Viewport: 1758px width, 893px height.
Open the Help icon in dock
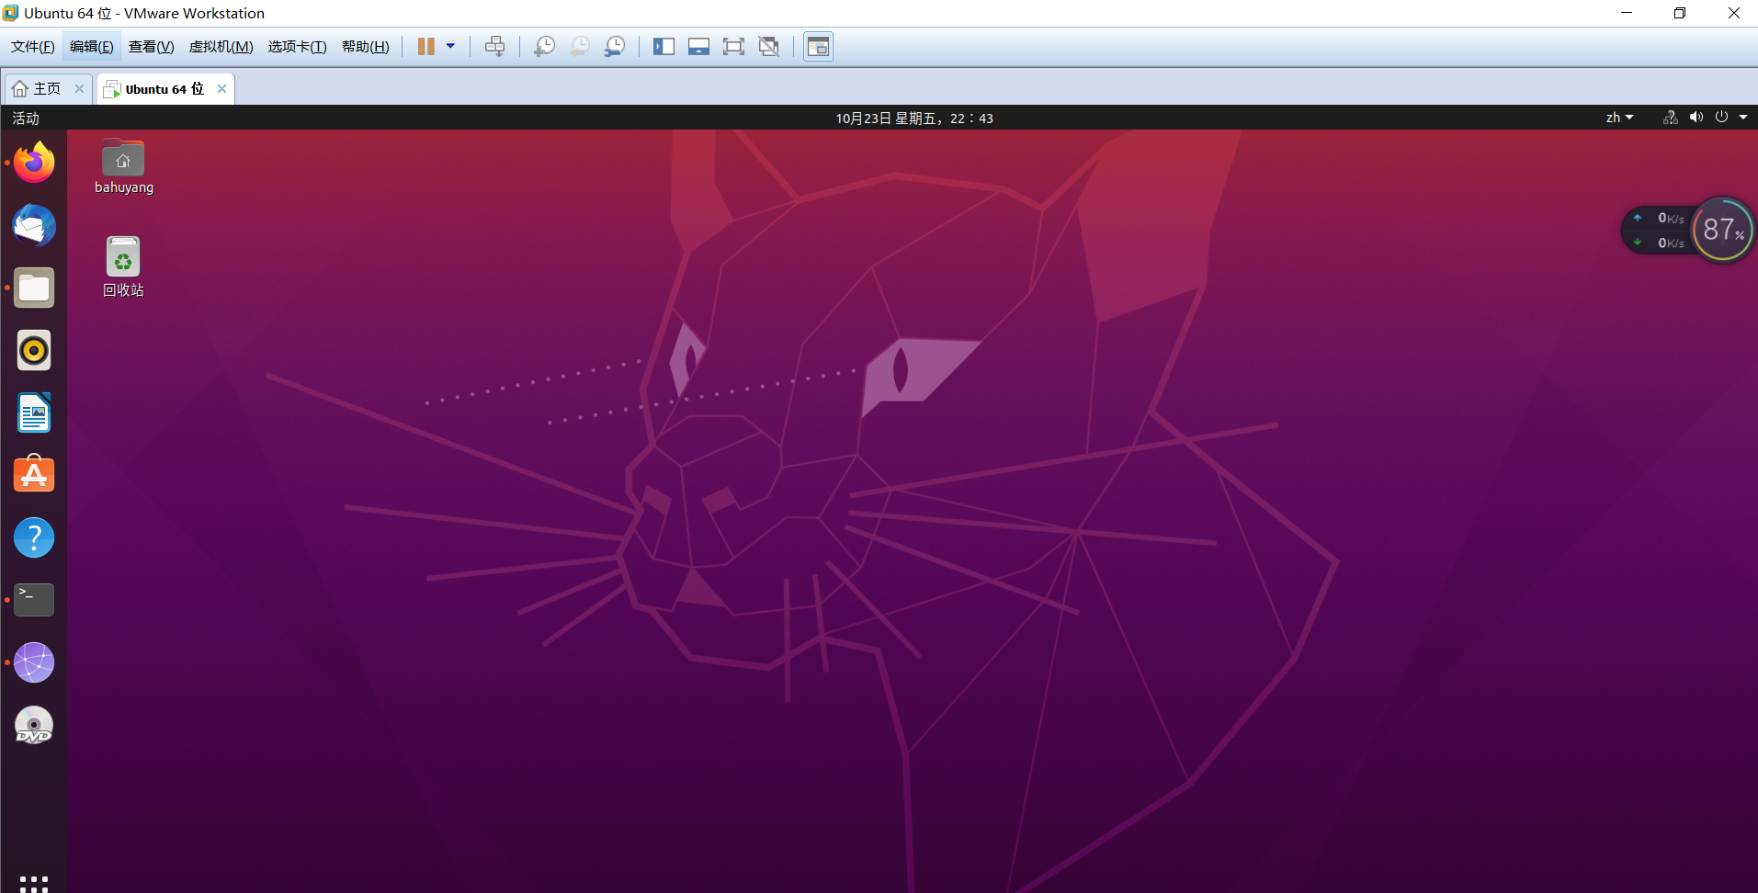coord(34,537)
